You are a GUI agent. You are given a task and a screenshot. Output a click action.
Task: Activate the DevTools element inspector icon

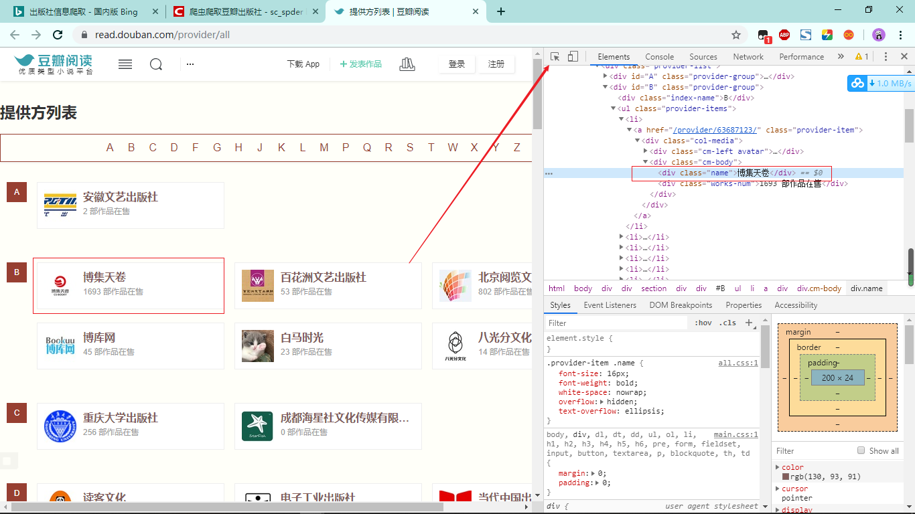[555, 57]
